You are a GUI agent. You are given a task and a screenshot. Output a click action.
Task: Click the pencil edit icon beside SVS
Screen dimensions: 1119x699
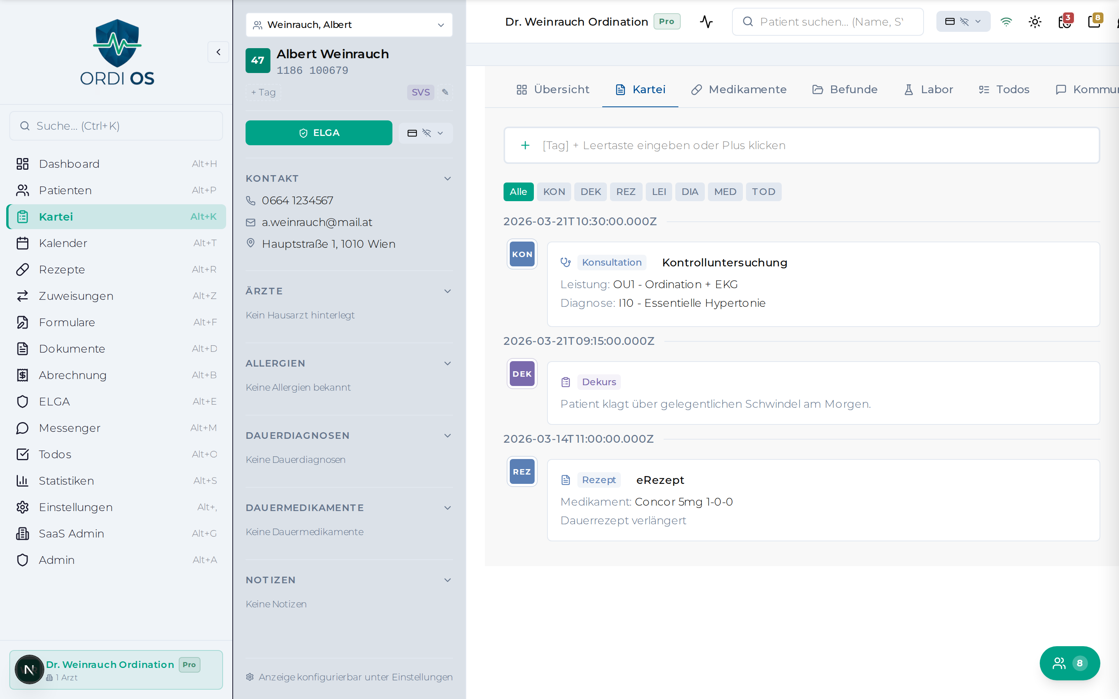click(445, 92)
